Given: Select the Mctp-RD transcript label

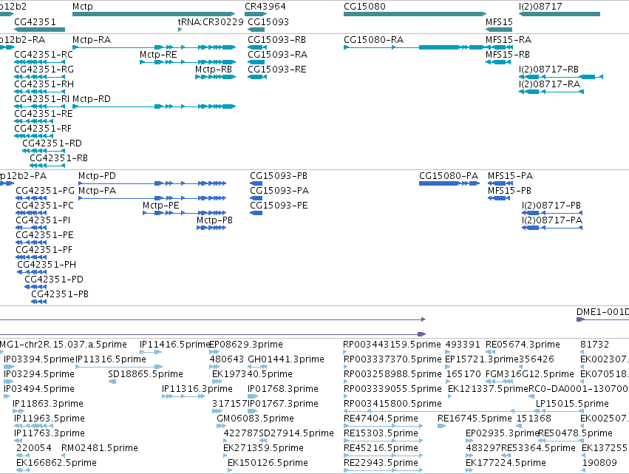Looking at the screenshot, I should tap(92, 99).
